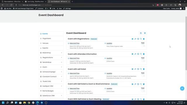The width and height of the screenshot is (187, 105).
Task: Expand the Guest Lists sidebar arrow
Action: (x=61, y=81)
